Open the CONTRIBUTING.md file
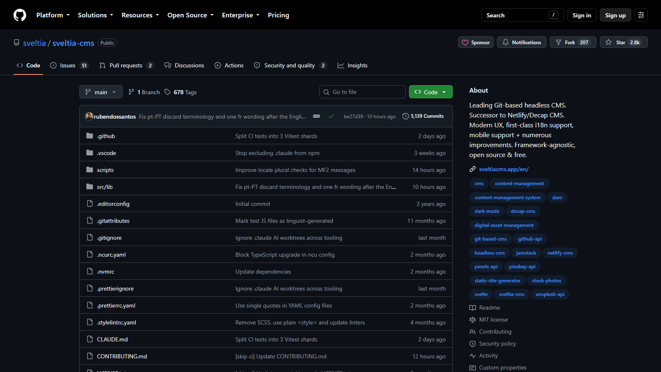Image resolution: width=661 pixels, height=372 pixels. pyautogui.click(x=122, y=356)
